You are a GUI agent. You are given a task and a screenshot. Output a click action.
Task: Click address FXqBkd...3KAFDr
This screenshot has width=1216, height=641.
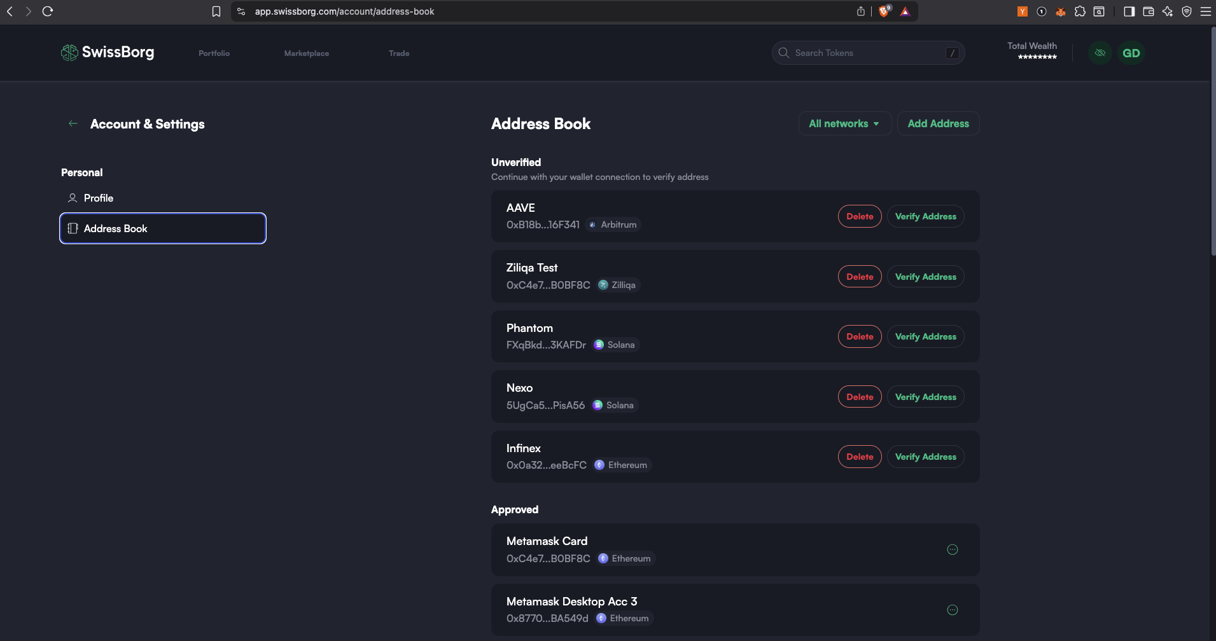click(x=546, y=345)
